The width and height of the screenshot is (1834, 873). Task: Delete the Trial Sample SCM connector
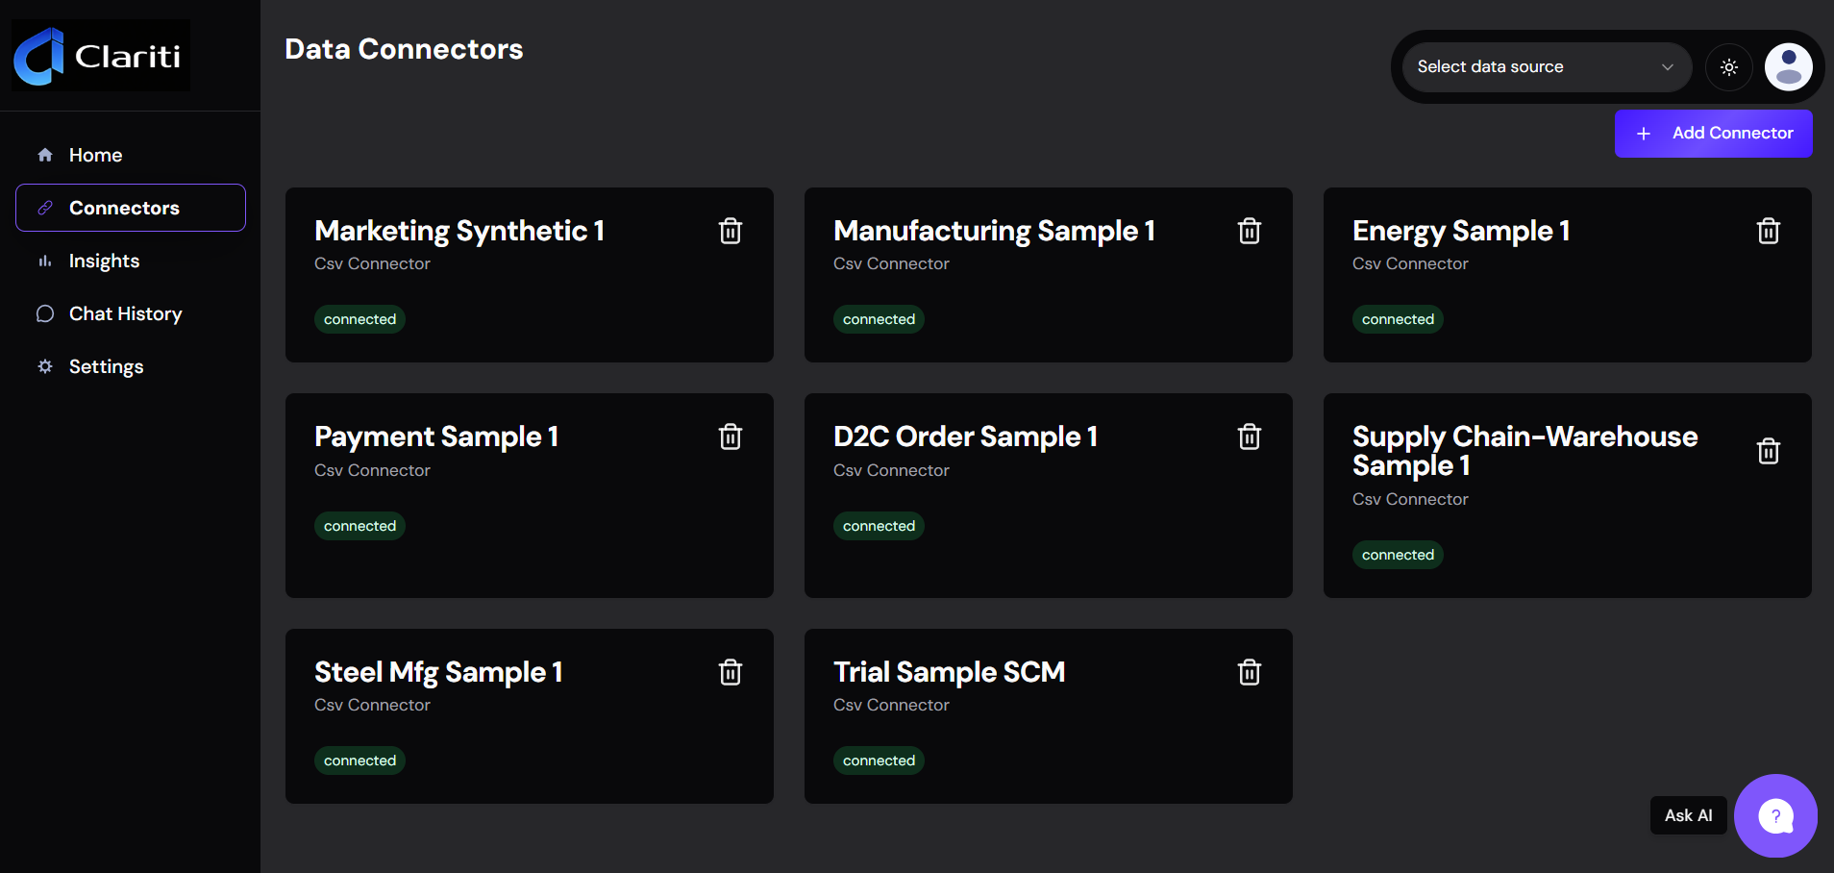[x=1250, y=672]
